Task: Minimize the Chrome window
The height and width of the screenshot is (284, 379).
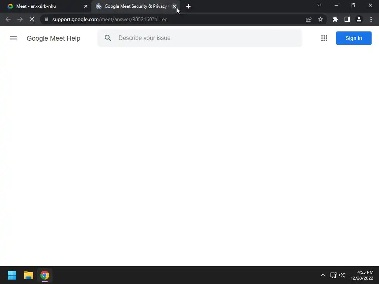Action: click(336, 5)
